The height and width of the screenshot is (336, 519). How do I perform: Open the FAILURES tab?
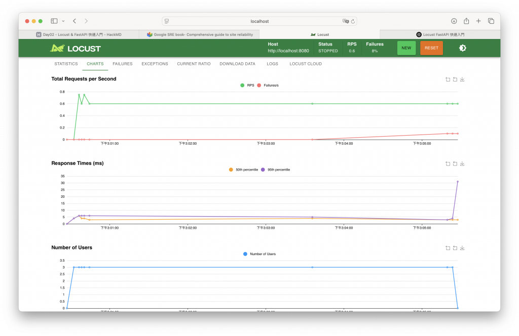tap(123, 64)
